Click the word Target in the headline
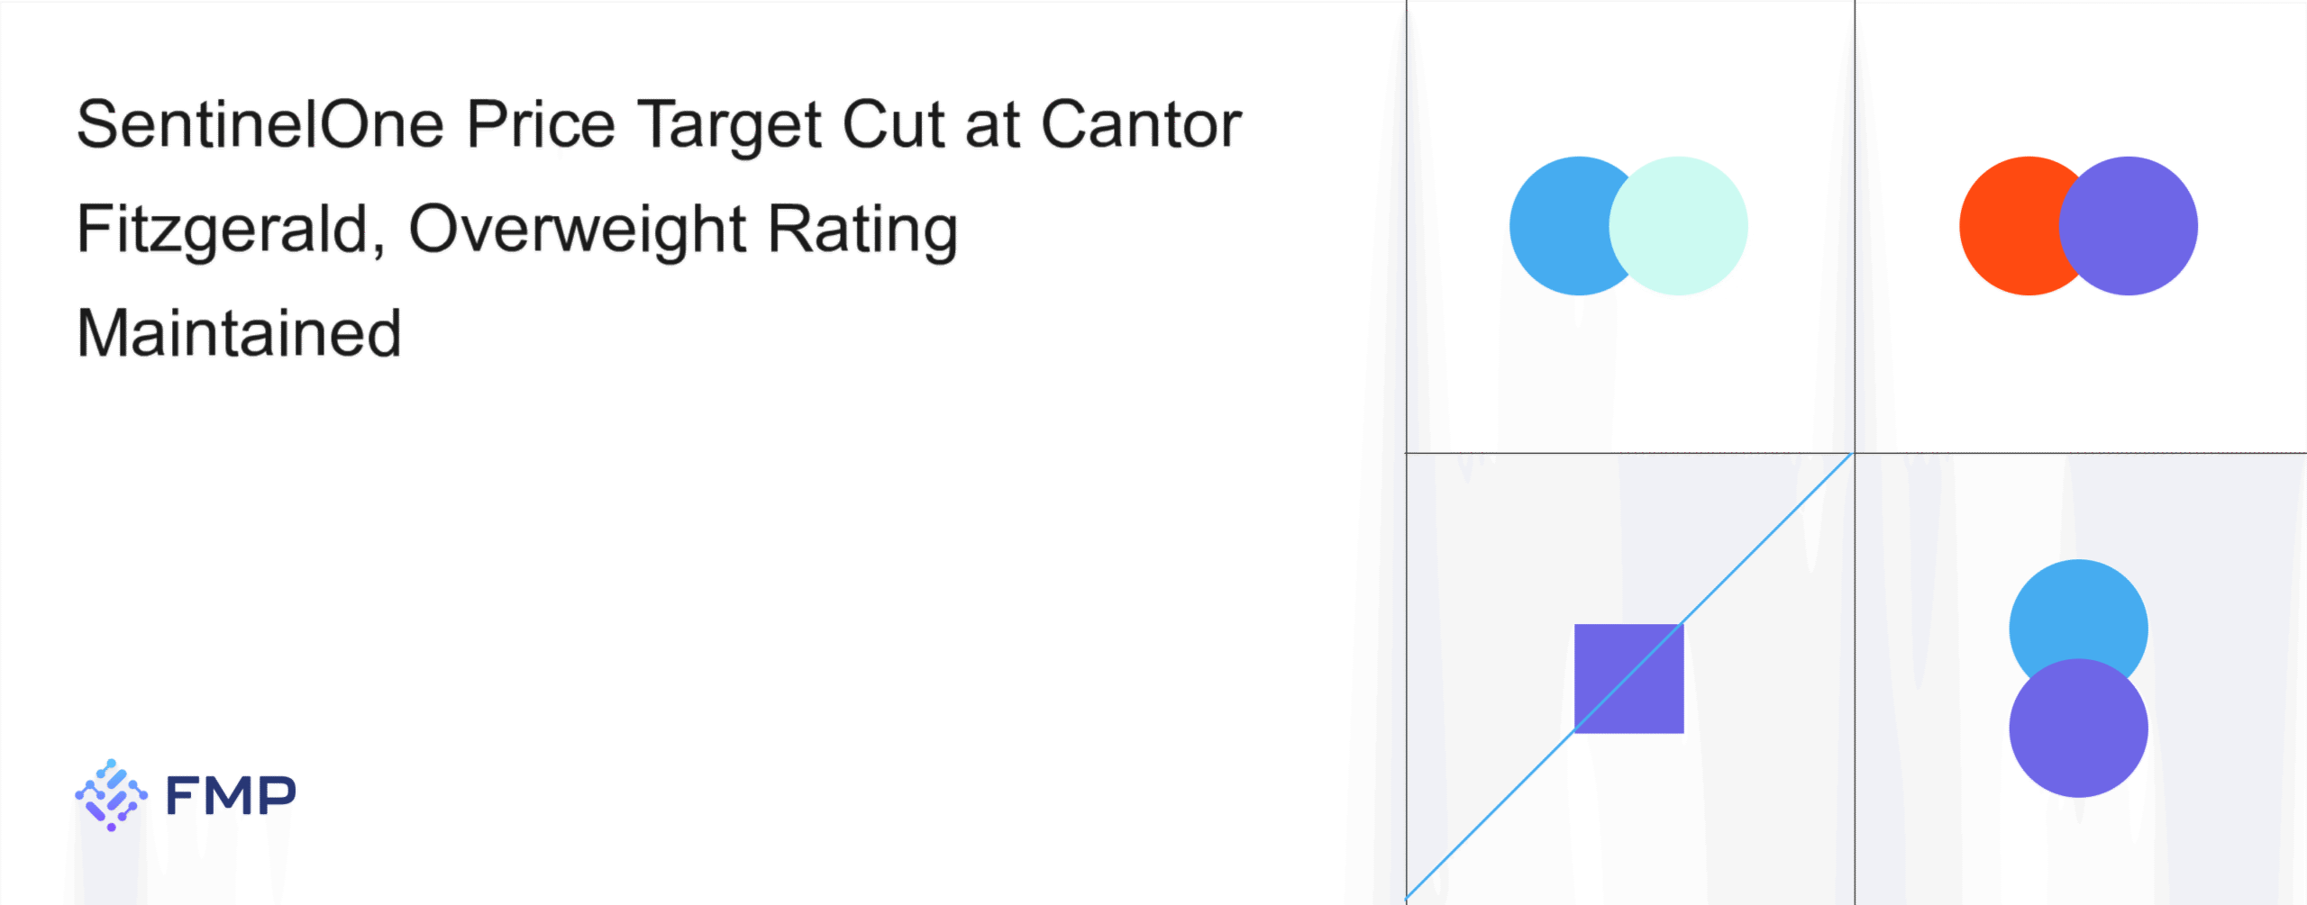Viewport: 2307px width, 905px height. (x=729, y=124)
